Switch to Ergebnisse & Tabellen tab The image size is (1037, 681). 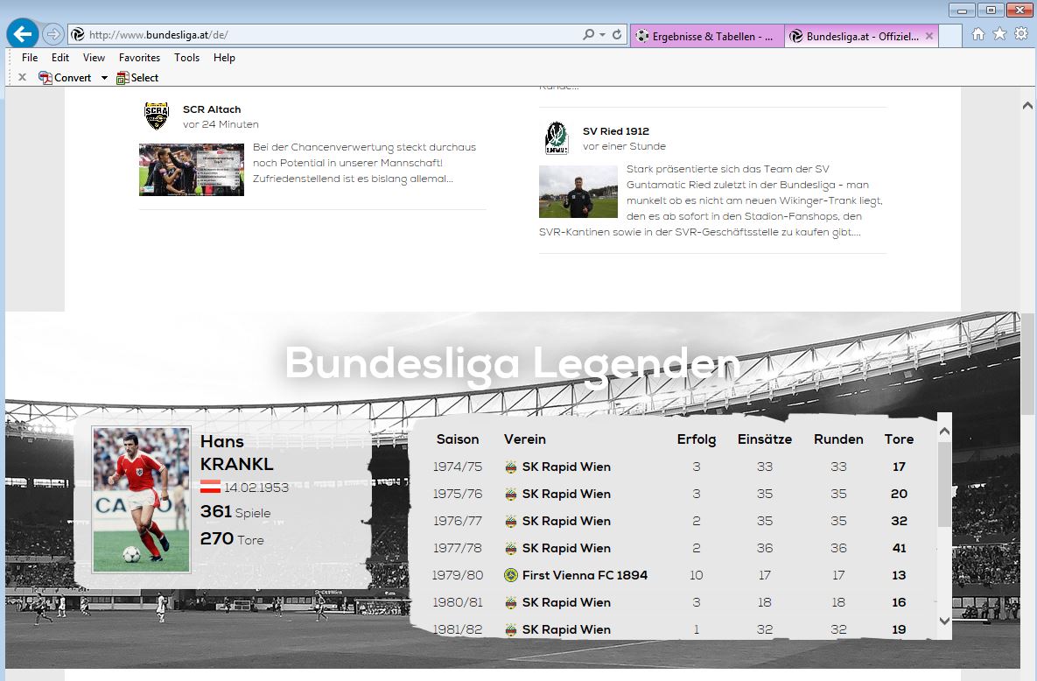coord(707,37)
